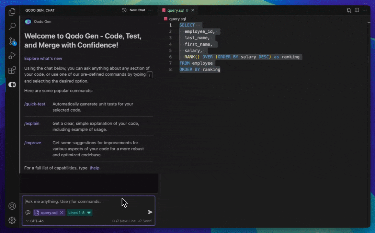Open Source Control view with badge
The image size is (375, 233).
point(12,41)
